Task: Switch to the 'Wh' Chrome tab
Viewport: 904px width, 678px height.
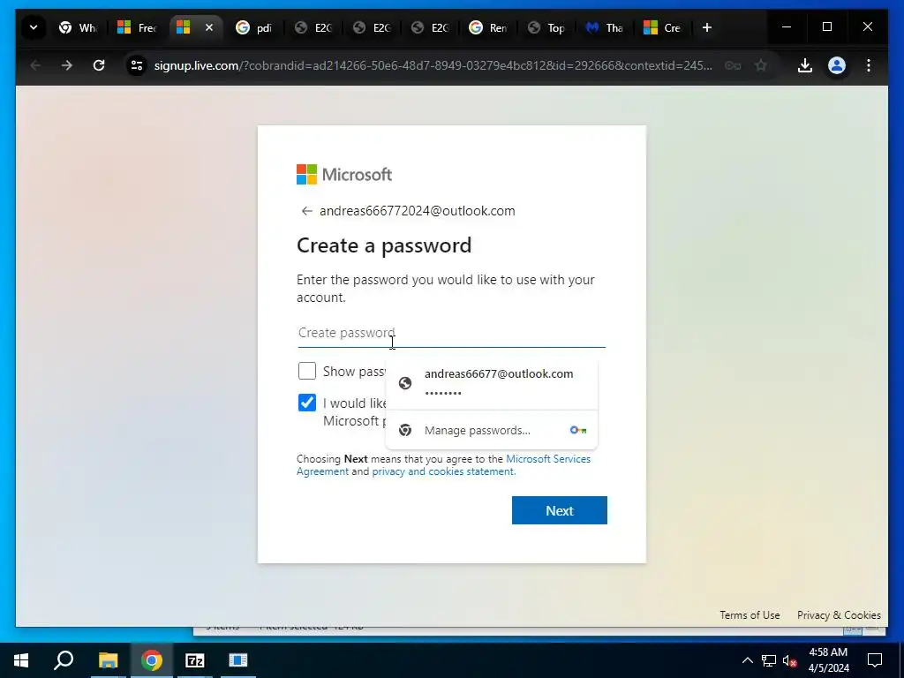Action: 79,27
